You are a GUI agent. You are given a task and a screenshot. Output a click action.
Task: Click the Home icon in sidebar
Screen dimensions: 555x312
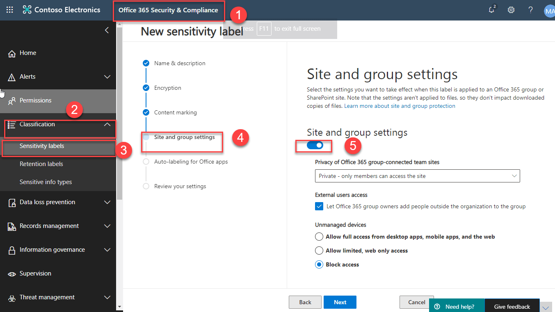click(x=12, y=53)
